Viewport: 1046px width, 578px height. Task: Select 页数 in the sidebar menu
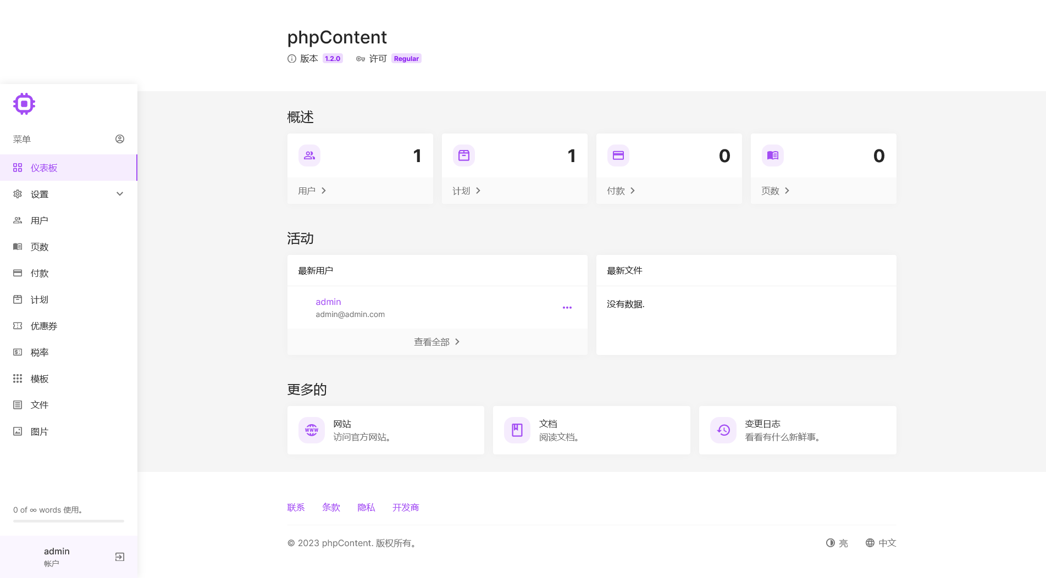tap(69, 247)
